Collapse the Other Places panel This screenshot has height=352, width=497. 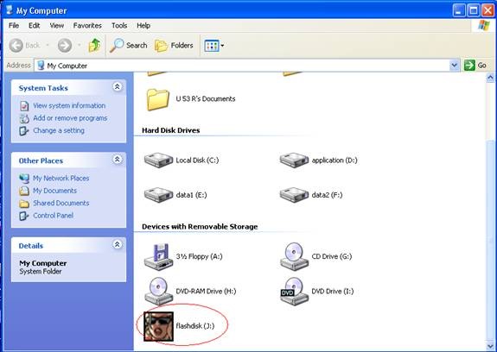[x=118, y=160]
